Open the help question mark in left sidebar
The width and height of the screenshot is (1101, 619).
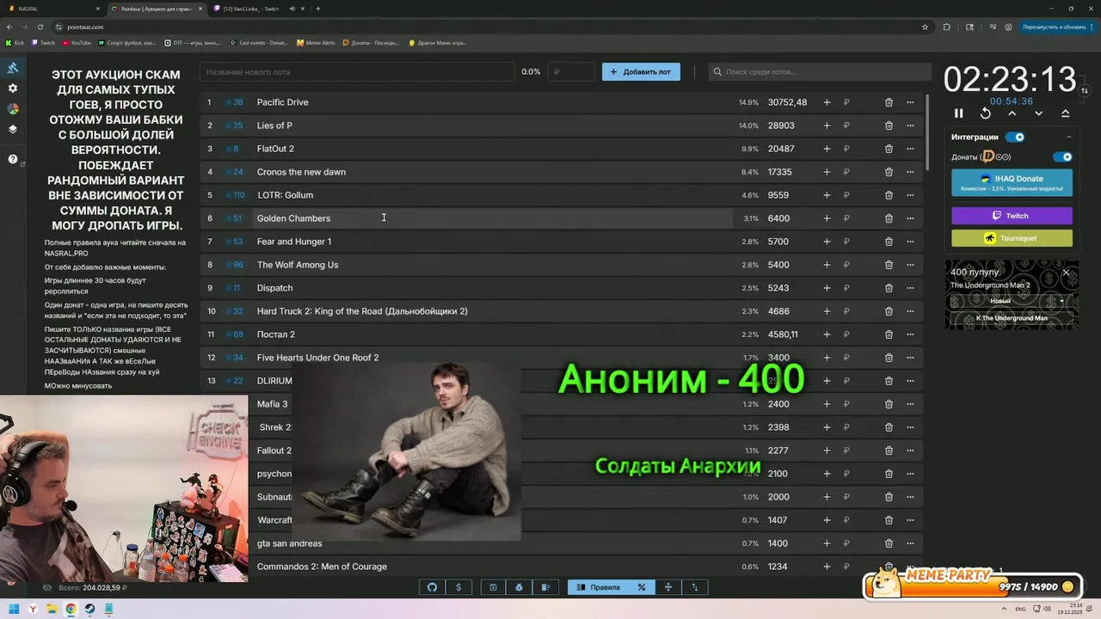point(13,159)
